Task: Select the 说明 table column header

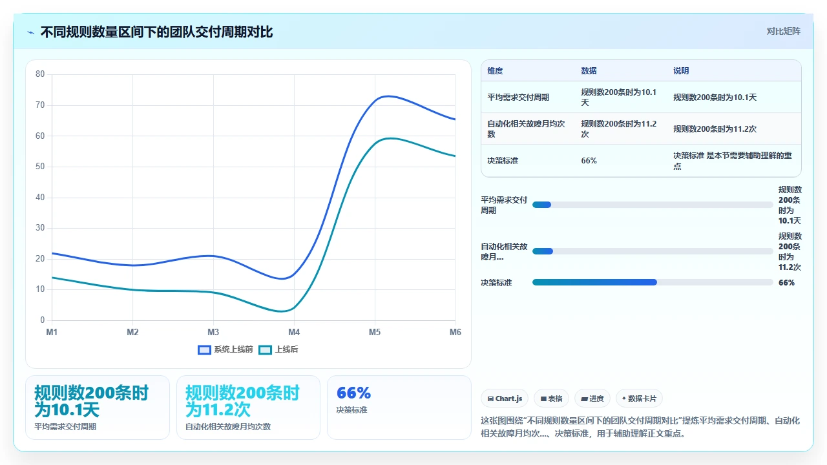Action: click(681, 71)
